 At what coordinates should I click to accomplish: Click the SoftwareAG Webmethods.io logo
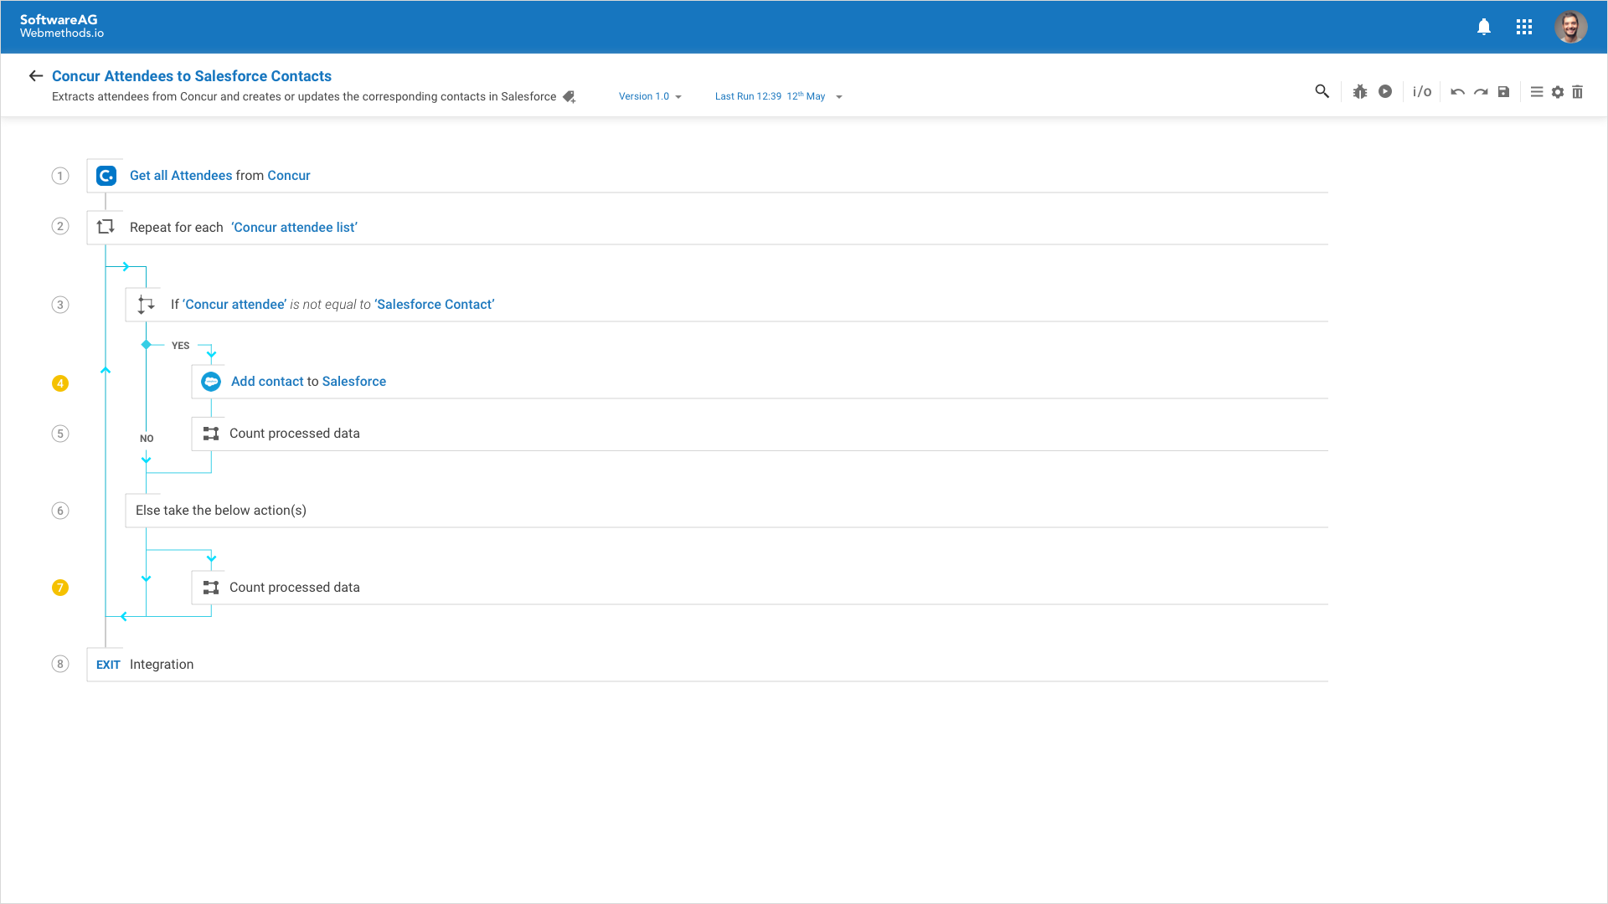[x=62, y=26]
